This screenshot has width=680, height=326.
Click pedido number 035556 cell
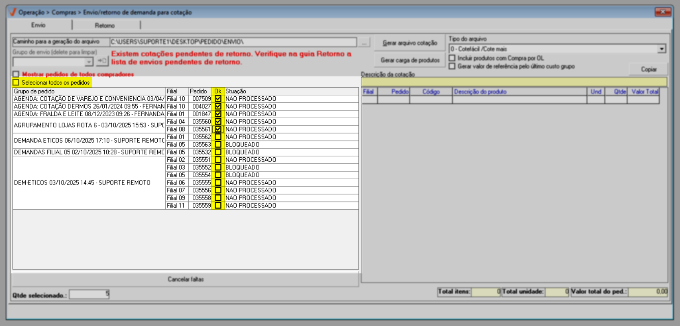(200, 190)
